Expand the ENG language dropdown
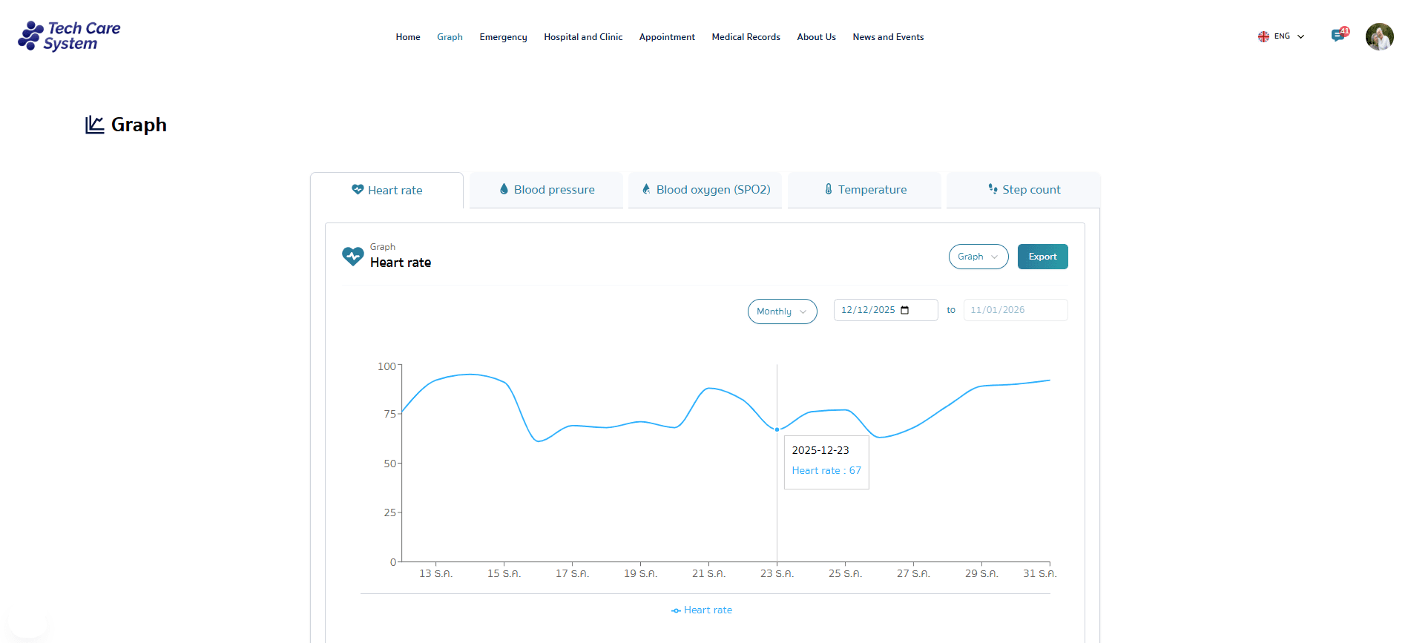Screen dimensions: 1408x643 tap(1300, 36)
